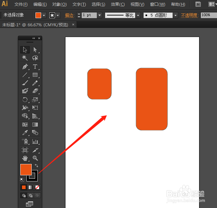Select the Rotate tool
Screen dimensions: 217x208
[25, 100]
